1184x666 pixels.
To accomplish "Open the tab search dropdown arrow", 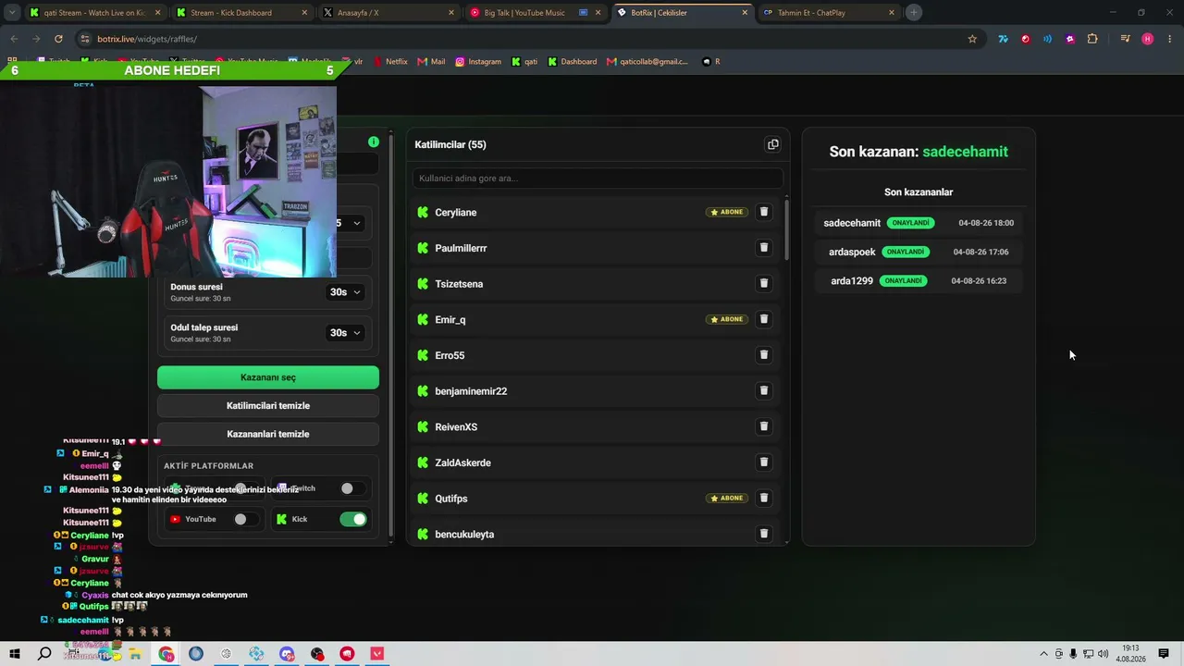I will coord(12,13).
